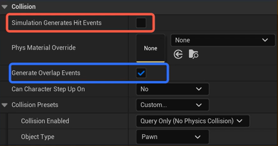Open the Collision Presets Custom dropdown

173,105
